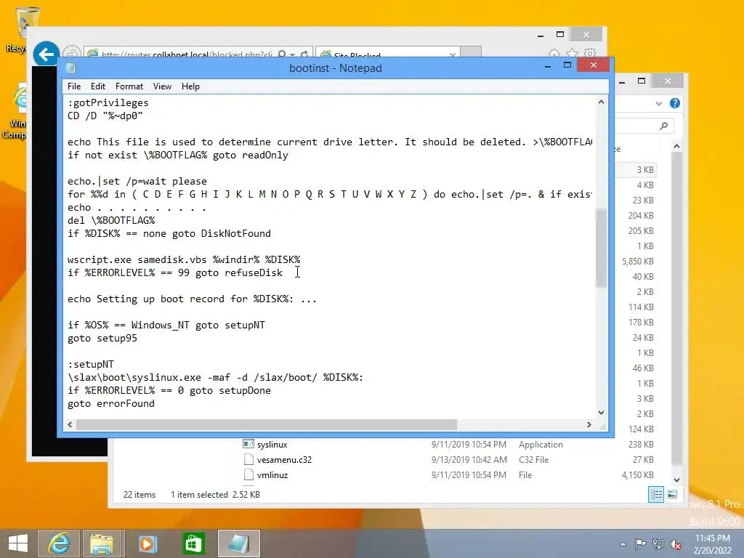The width and height of the screenshot is (744, 558).
Task: Click the vmlinuz file icon
Action: (248, 474)
